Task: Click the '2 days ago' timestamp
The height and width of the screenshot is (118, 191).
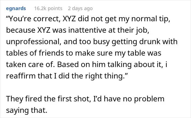Action: tap(80, 8)
